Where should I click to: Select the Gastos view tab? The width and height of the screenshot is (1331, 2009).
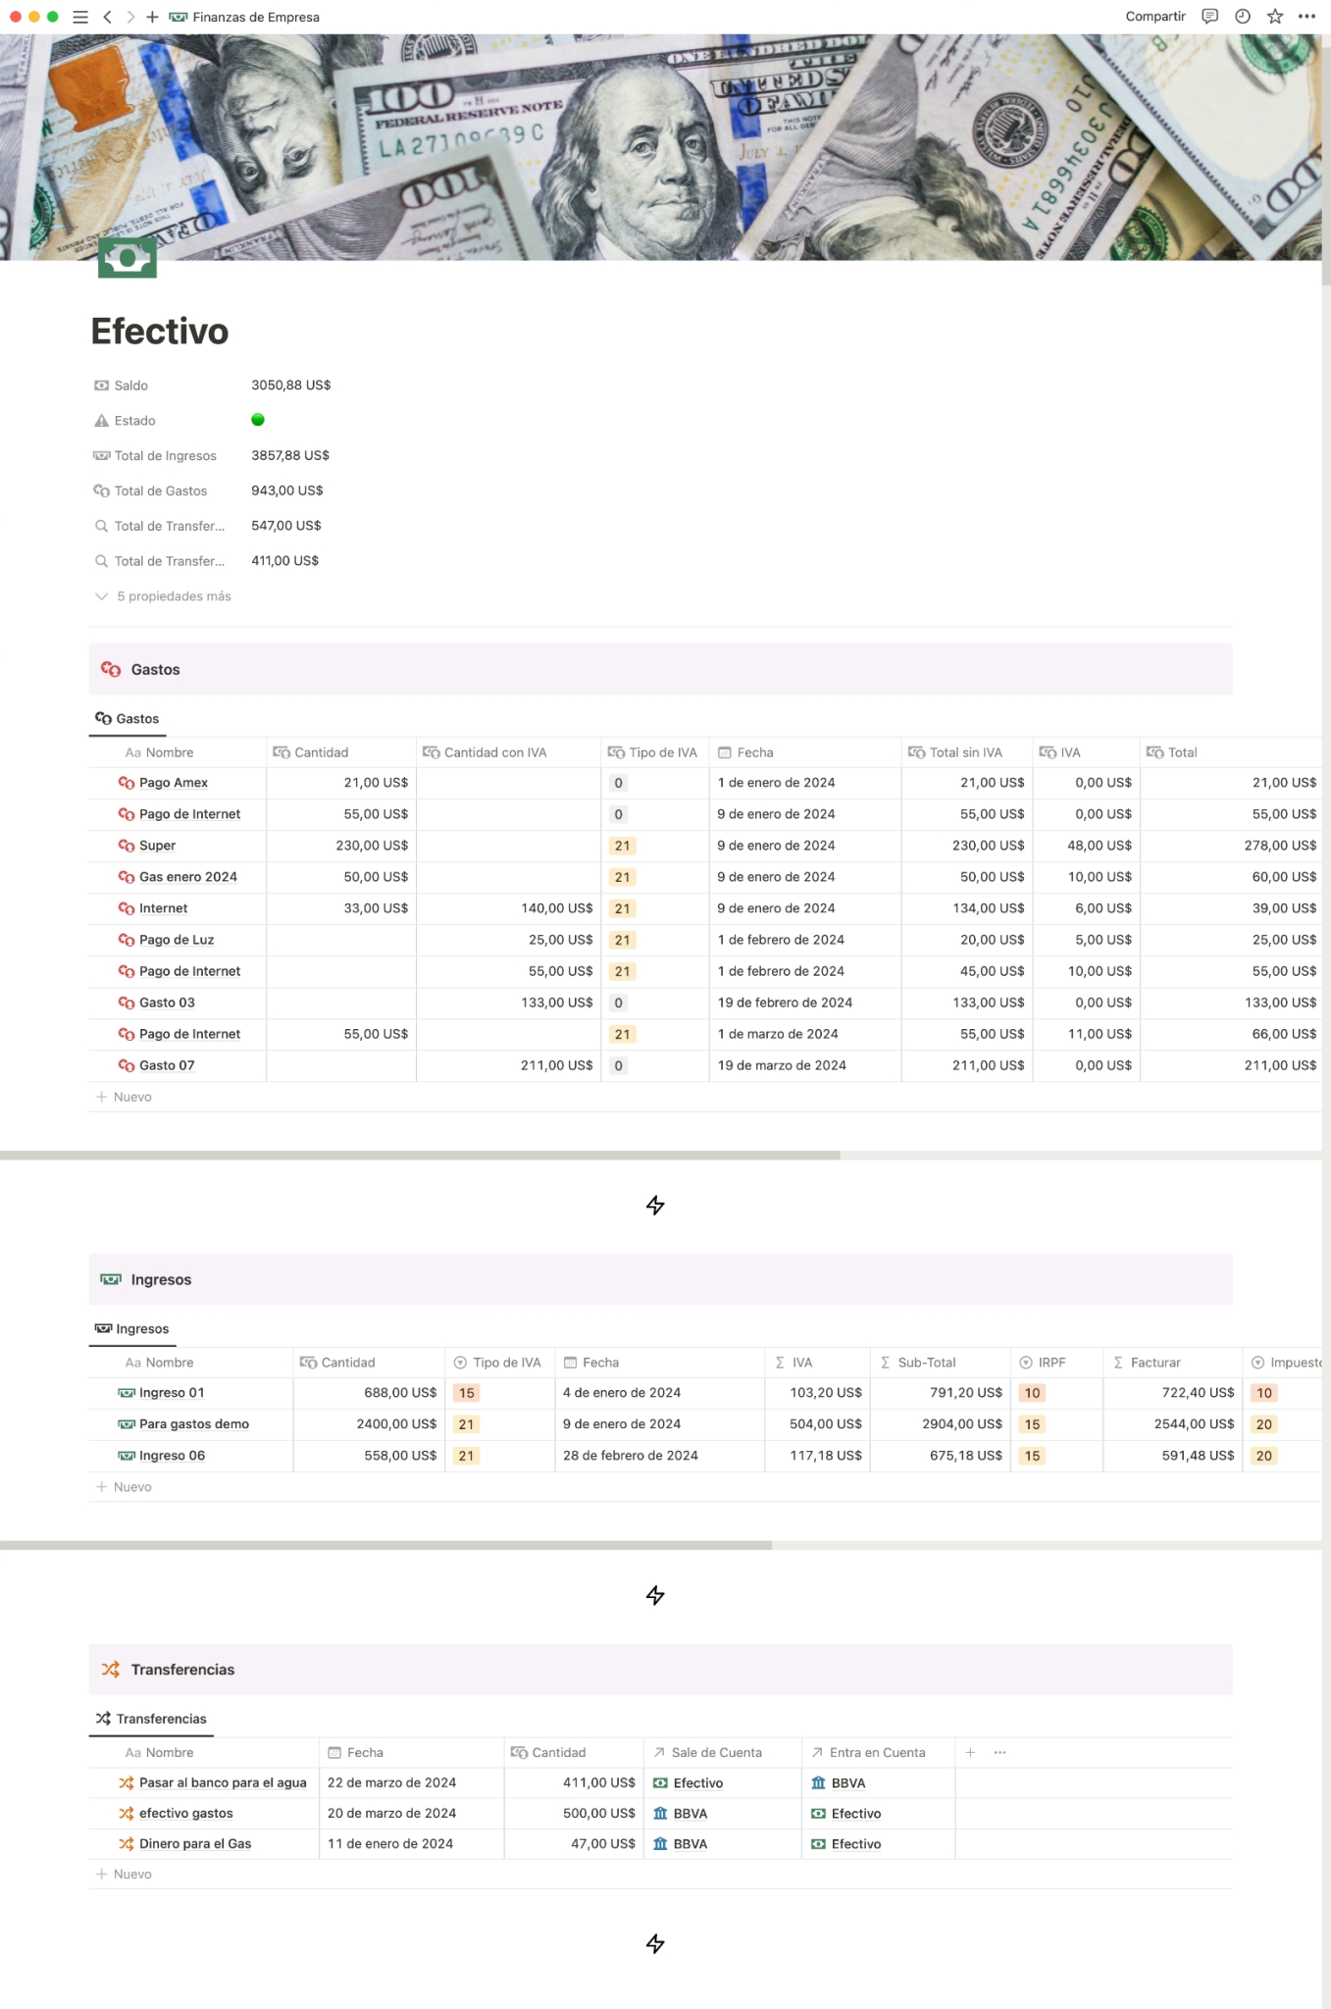(x=128, y=719)
